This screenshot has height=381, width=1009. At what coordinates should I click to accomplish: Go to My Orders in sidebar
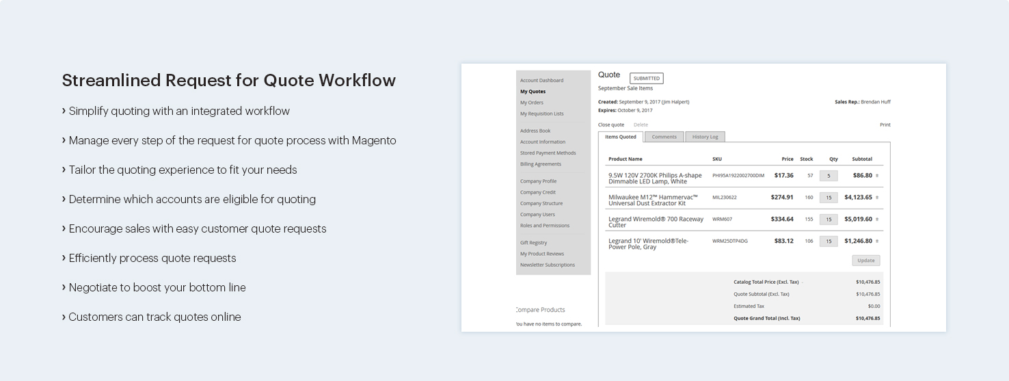(532, 103)
